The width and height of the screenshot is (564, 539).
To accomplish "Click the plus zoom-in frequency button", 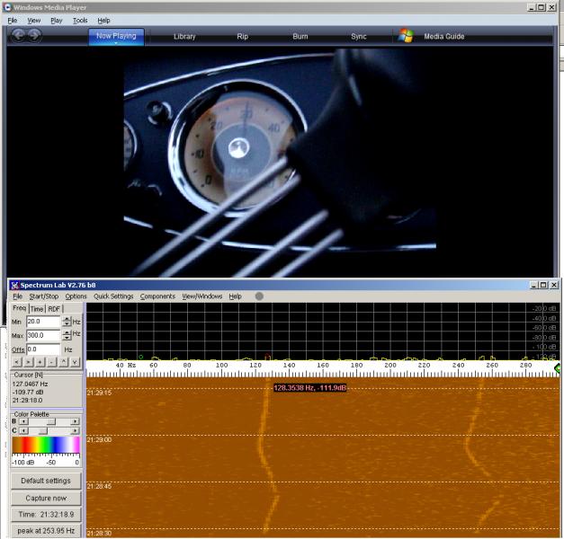I will click(39, 362).
